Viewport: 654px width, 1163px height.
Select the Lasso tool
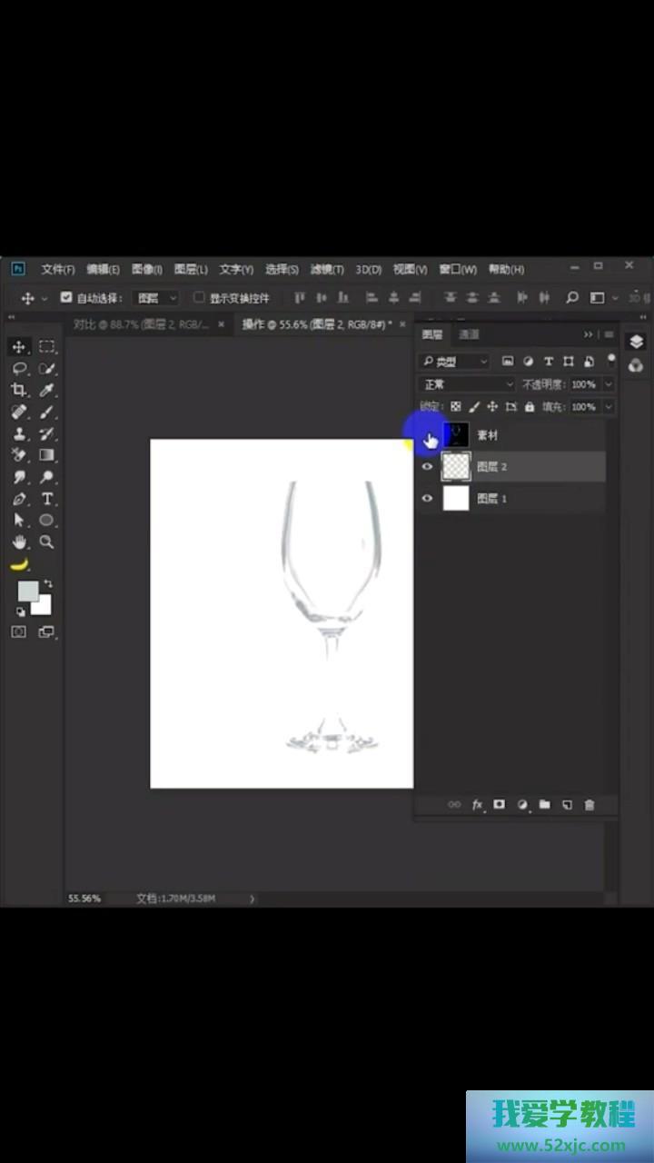18,368
